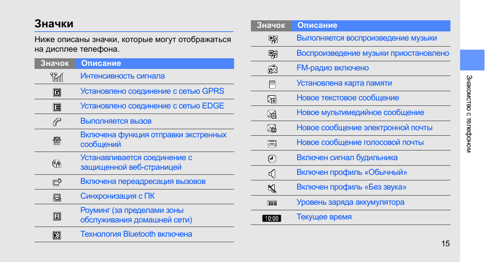
Task: Click "Включена функция отправки экстренных сообщений" text
Action: [x=153, y=139]
